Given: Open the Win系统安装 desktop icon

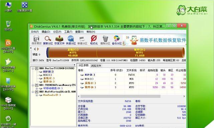Looking at the screenshot, I should click(8, 84).
